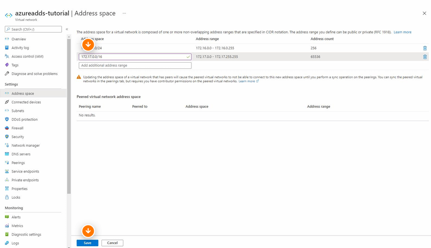Click the sidebar vertical scrollbar
This screenshot has height=248, width=431.
[69, 116]
